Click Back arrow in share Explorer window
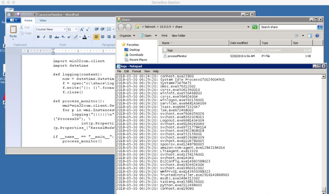The height and width of the screenshot is (194, 329). tap(121, 27)
